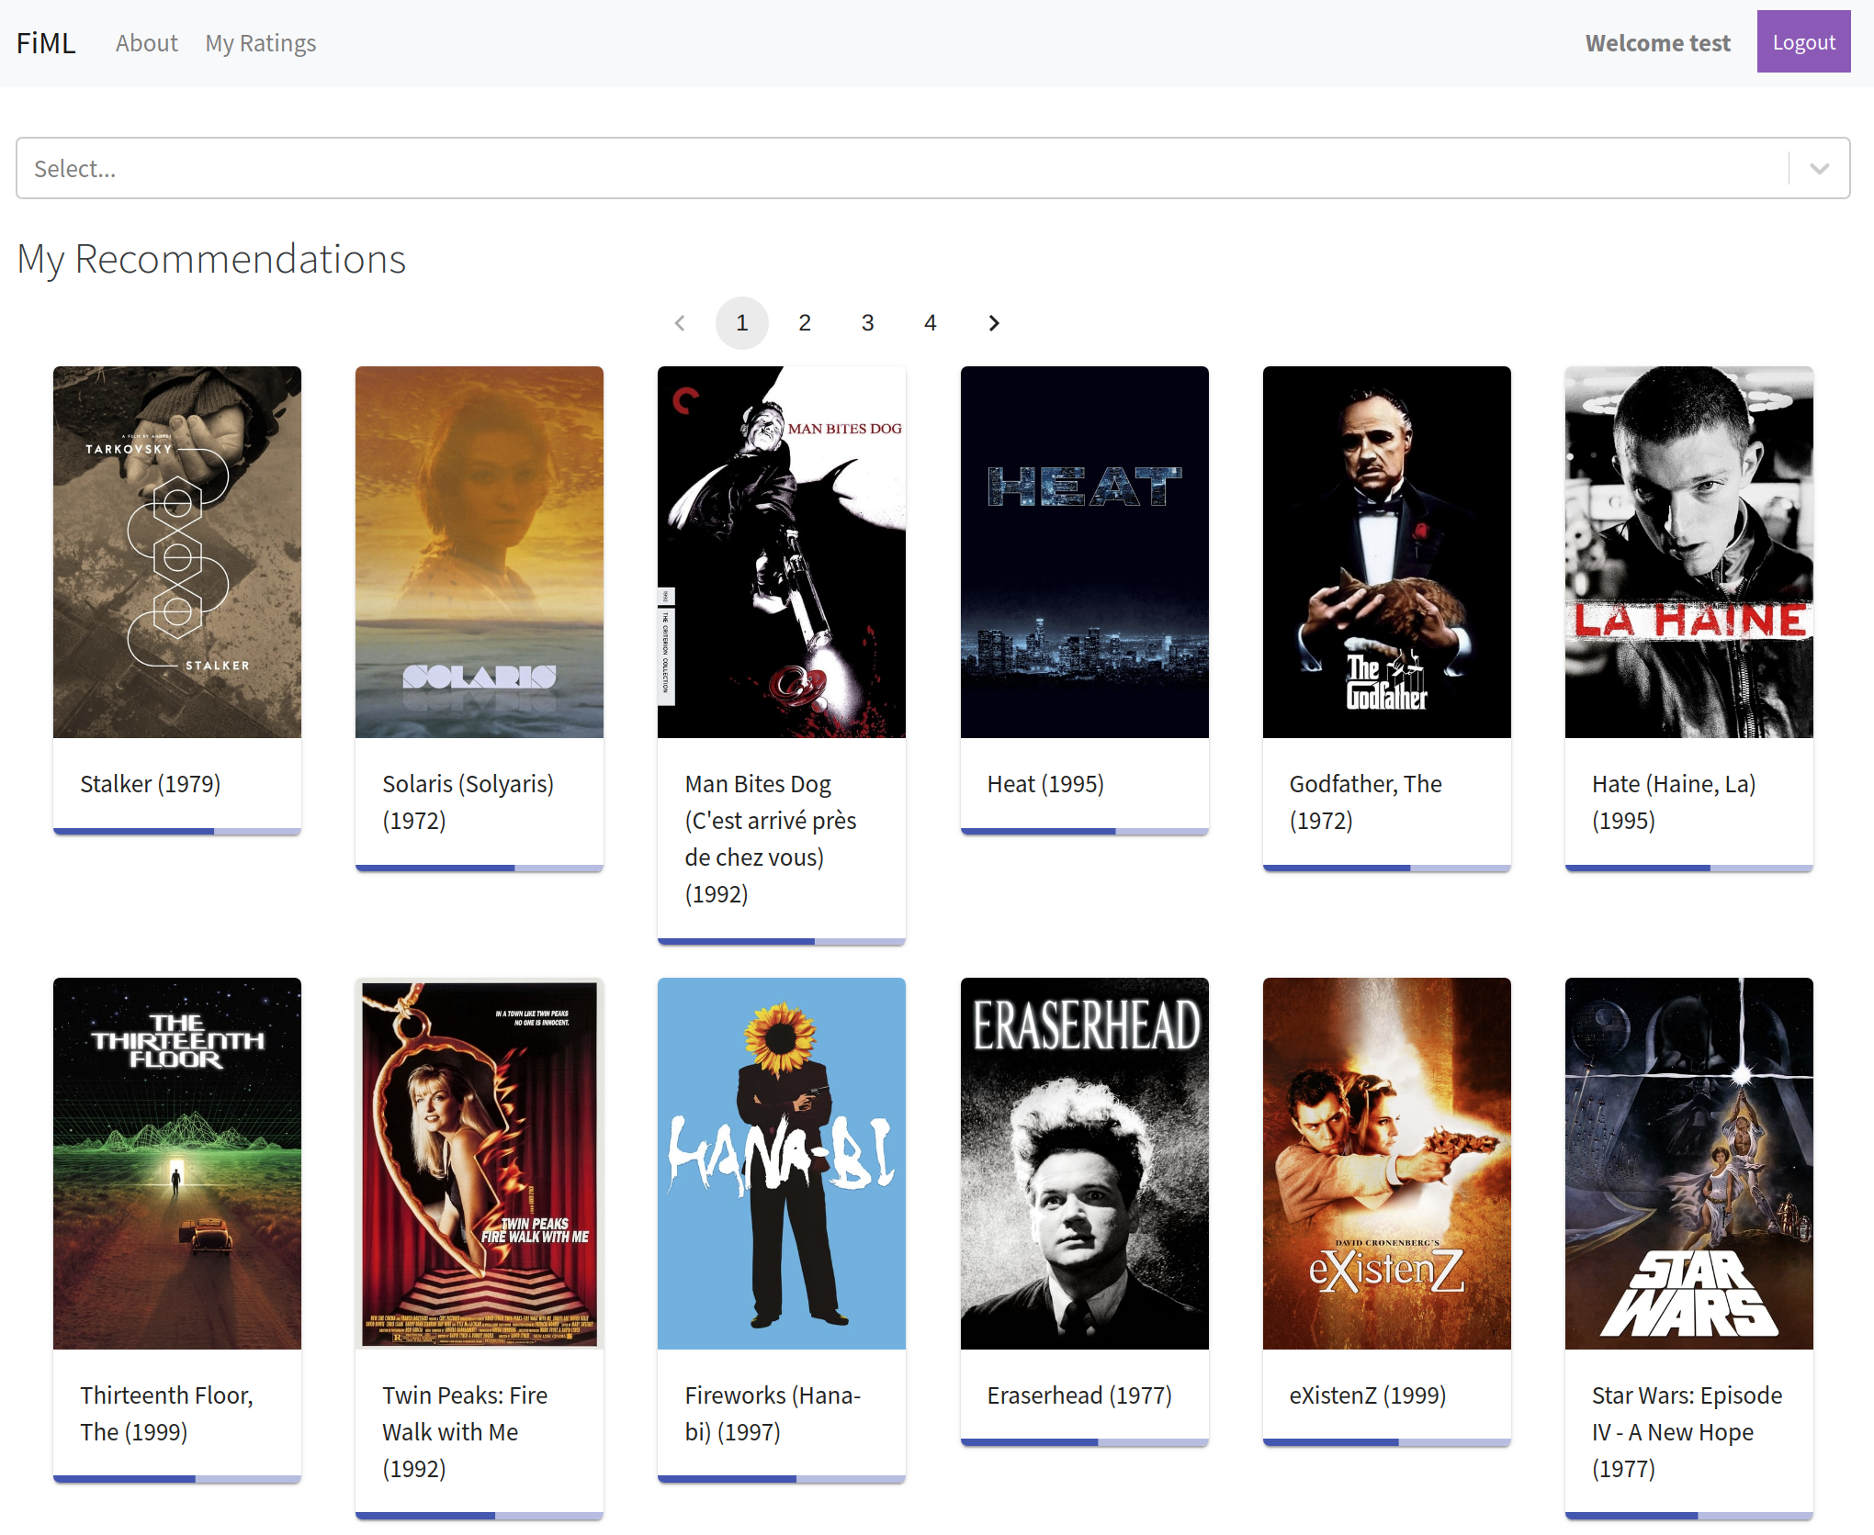This screenshot has height=1535, width=1874.
Task: Open the Solaris poster thumbnail
Action: click(480, 552)
